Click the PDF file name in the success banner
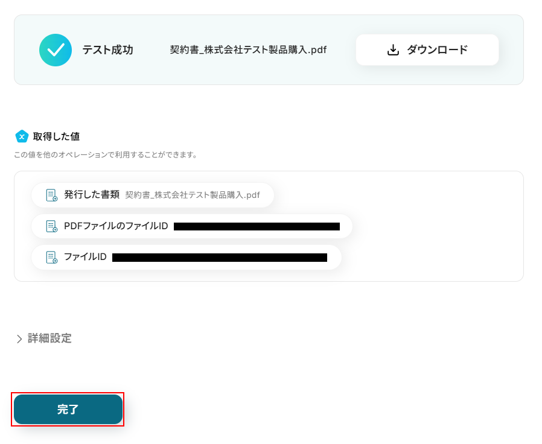 [248, 50]
